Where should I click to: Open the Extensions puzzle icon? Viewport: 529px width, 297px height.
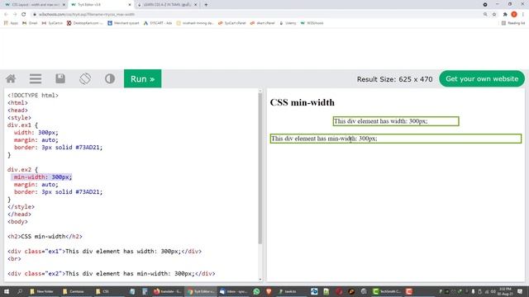click(505, 15)
